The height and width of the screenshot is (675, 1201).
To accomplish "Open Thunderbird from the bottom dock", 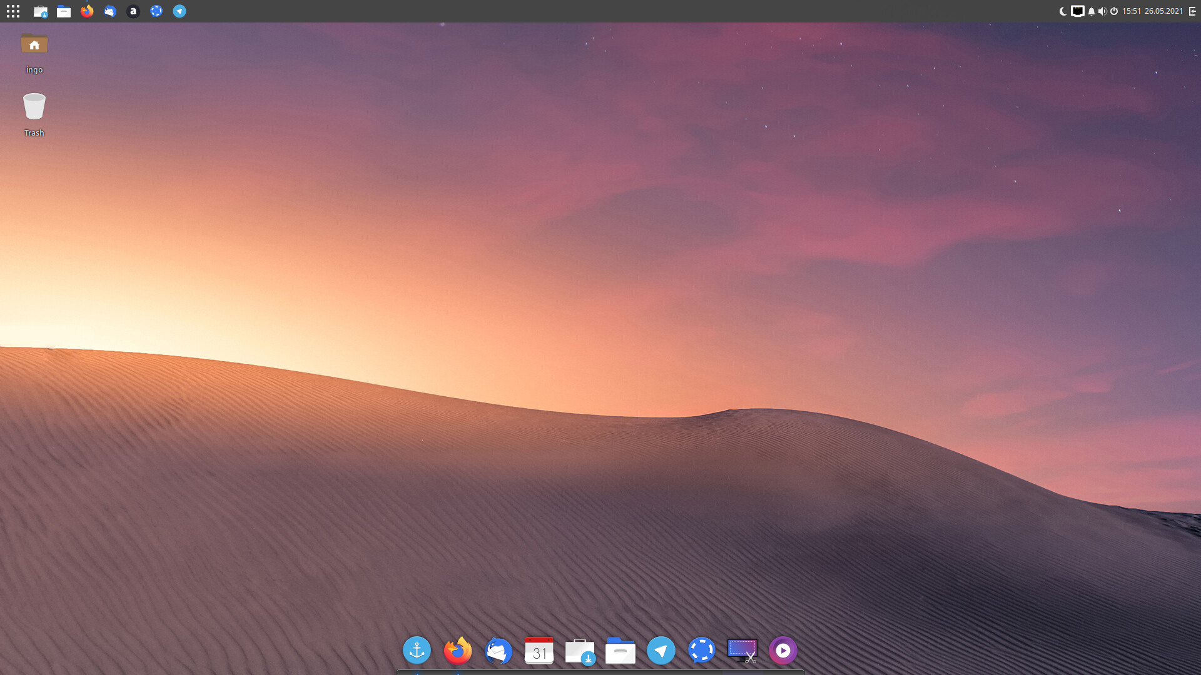I will pyautogui.click(x=499, y=651).
